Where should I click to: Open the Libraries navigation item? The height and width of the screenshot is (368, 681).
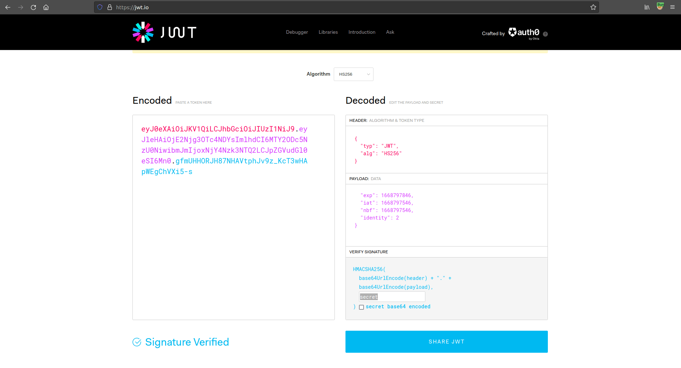[328, 32]
